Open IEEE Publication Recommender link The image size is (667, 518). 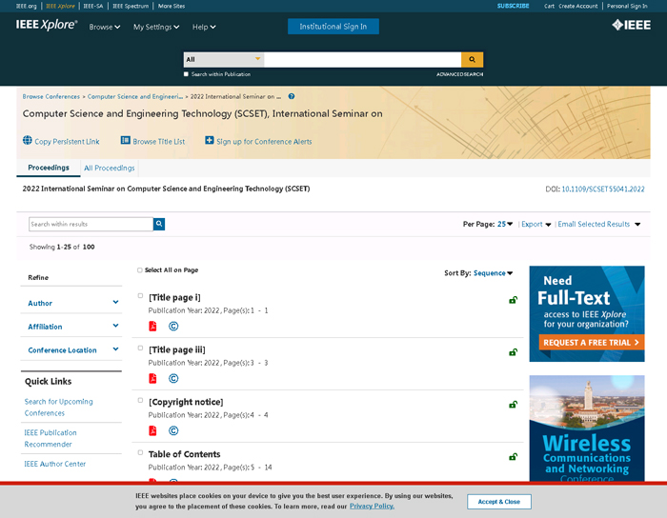51,438
